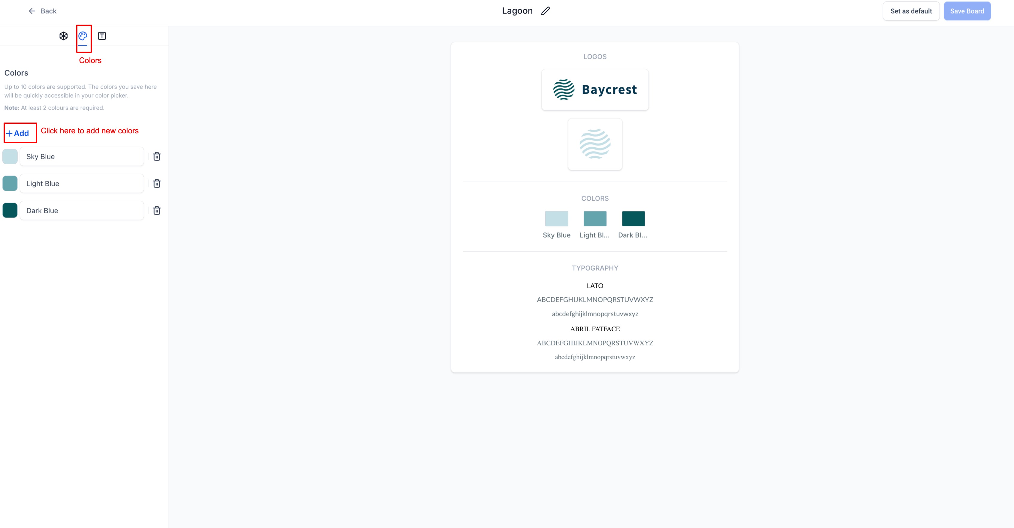Image resolution: width=1014 pixels, height=528 pixels.
Task: Delete the Dark Blue color
Action: click(157, 211)
